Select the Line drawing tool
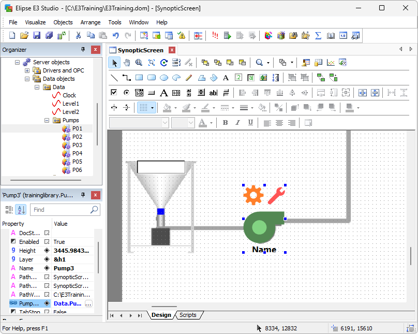This screenshot has height=334, width=418. tap(114, 78)
